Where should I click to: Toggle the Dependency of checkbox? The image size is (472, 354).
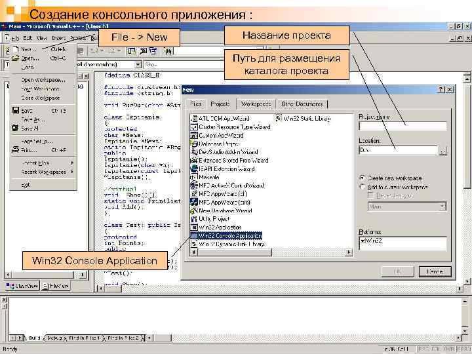pos(371,195)
